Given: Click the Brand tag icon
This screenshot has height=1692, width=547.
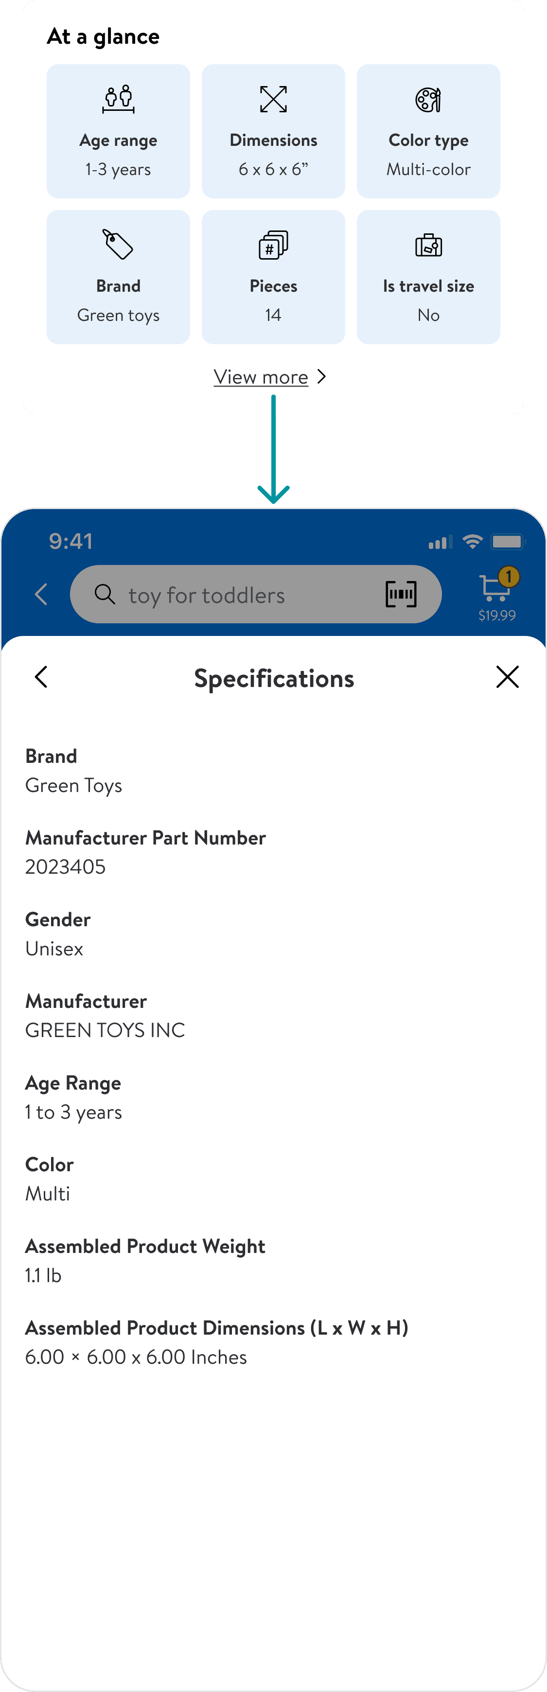Looking at the screenshot, I should click(x=118, y=245).
